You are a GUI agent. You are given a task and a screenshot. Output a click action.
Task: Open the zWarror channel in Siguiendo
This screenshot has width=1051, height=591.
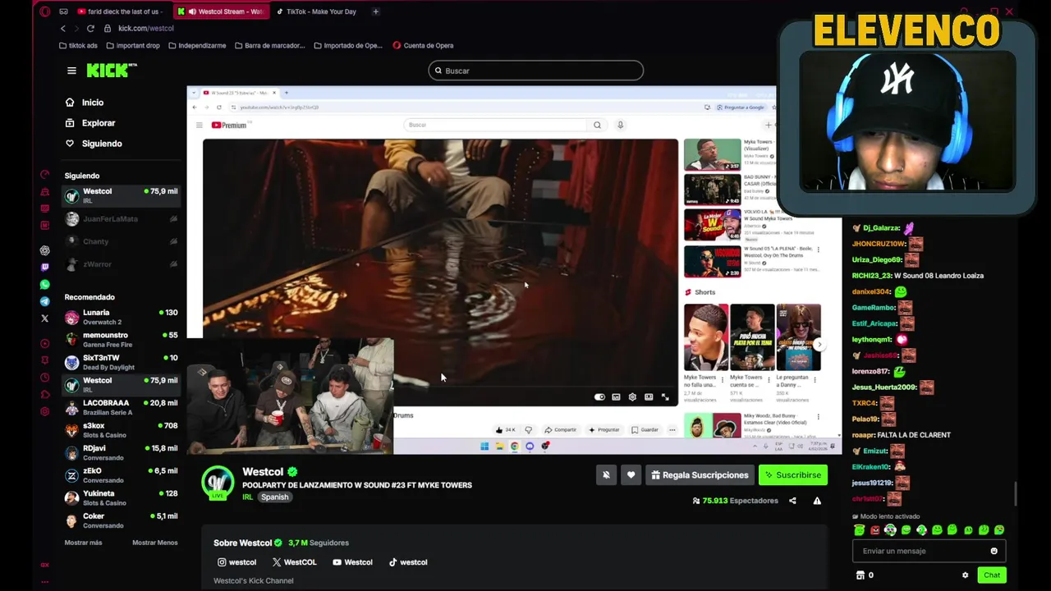(122, 264)
